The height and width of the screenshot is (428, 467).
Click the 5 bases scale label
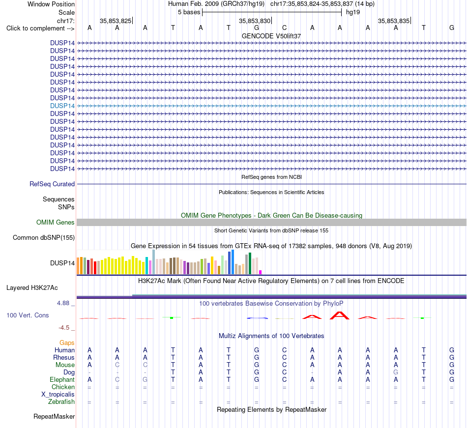click(x=189, y=12)
